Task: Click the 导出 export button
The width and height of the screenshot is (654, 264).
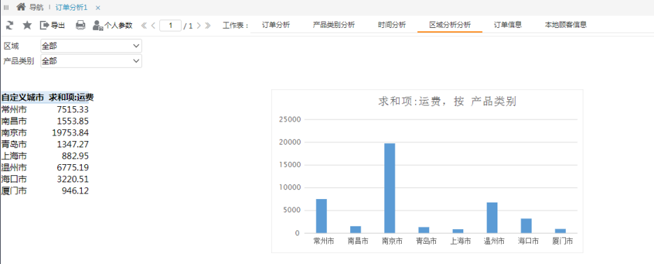Action: pyautogui.click(x=52, y=25)
